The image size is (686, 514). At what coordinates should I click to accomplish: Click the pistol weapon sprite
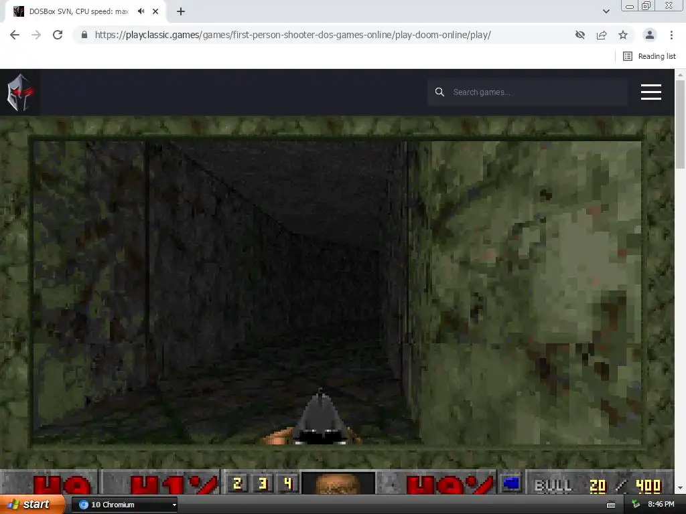tap(321, 418)
